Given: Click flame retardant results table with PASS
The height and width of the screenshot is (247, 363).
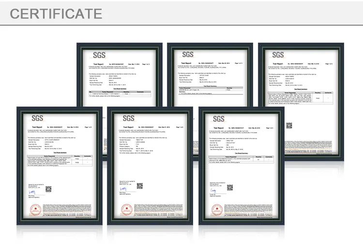Looking at the screenshot, I should click(x=300, y=98).
